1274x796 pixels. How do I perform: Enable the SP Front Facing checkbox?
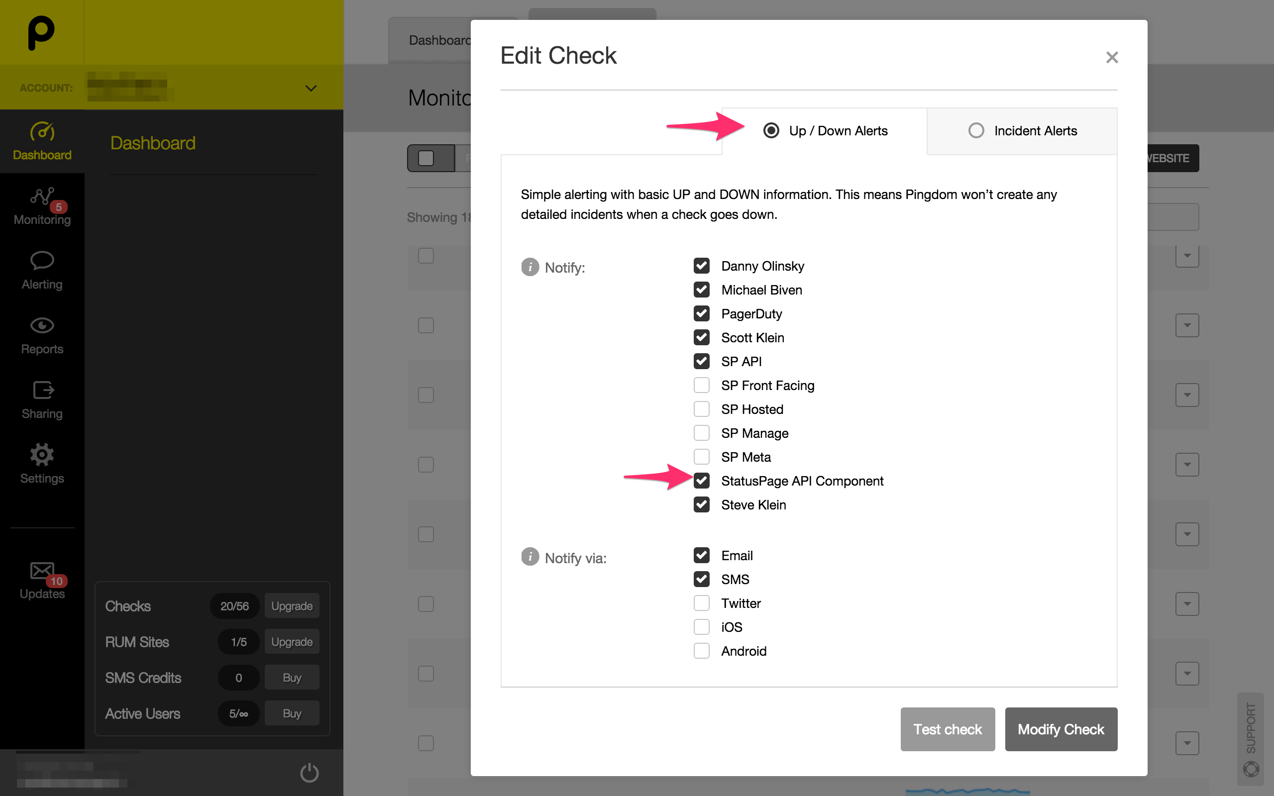tap(701, 386)
